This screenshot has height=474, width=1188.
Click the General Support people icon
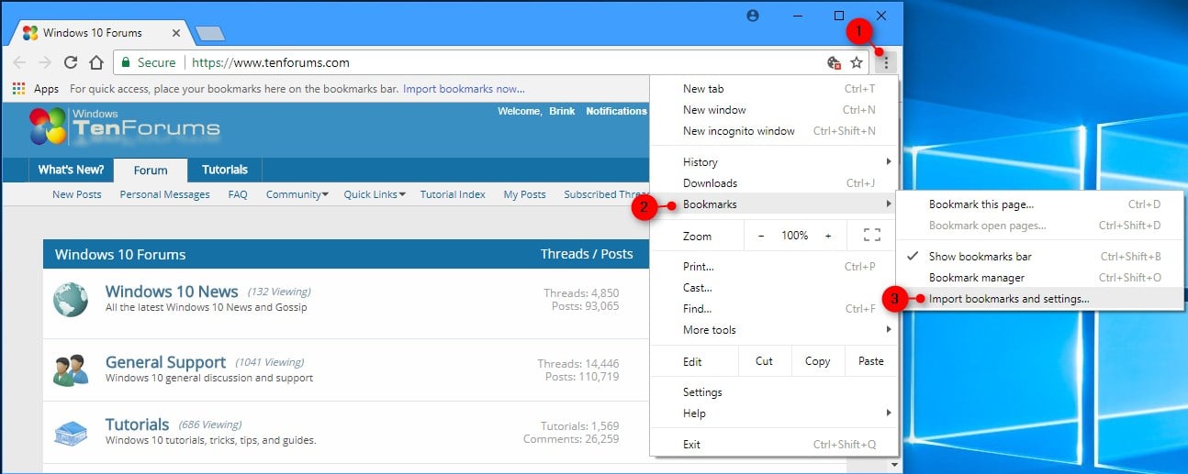coord(71,369)
